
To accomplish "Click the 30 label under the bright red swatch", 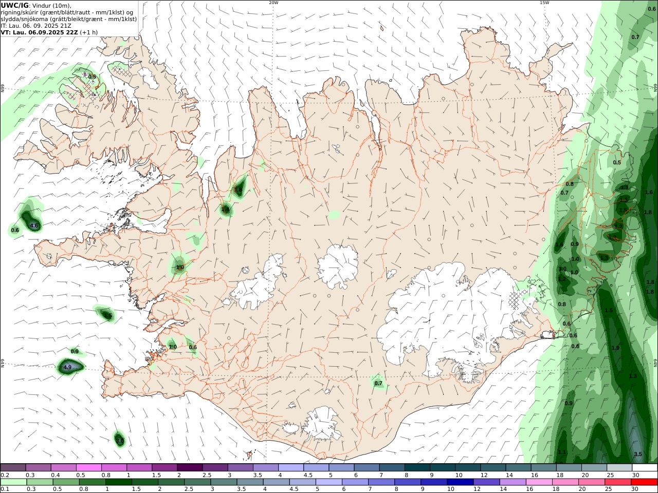I will click(x=635, y=489).
